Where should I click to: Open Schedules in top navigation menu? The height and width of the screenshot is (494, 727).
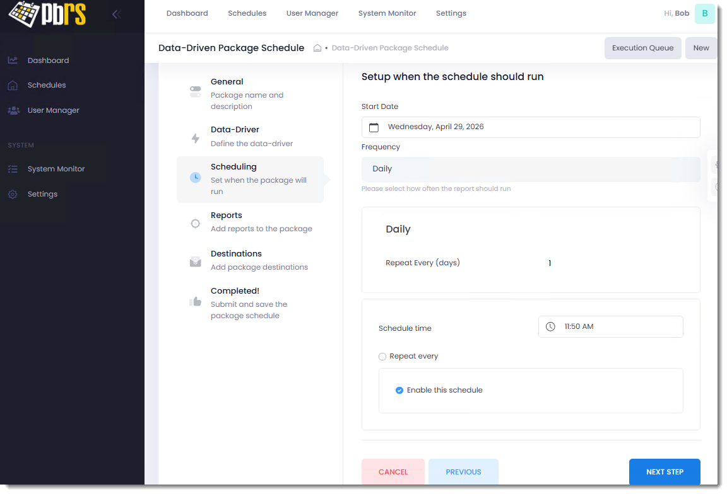(x=247, y=13)
